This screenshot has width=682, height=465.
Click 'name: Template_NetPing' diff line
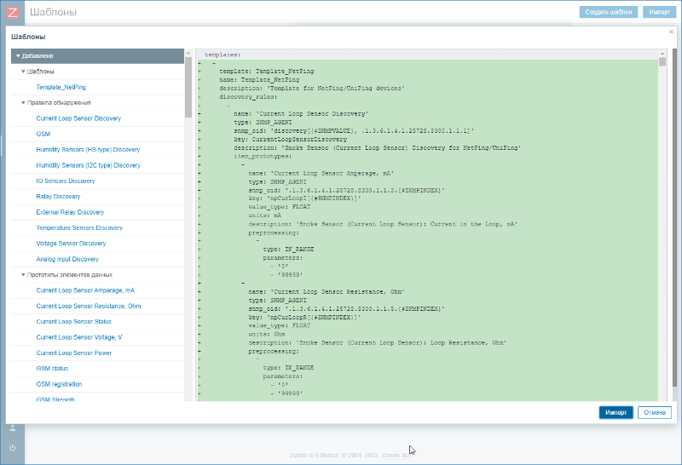[259, 80]
